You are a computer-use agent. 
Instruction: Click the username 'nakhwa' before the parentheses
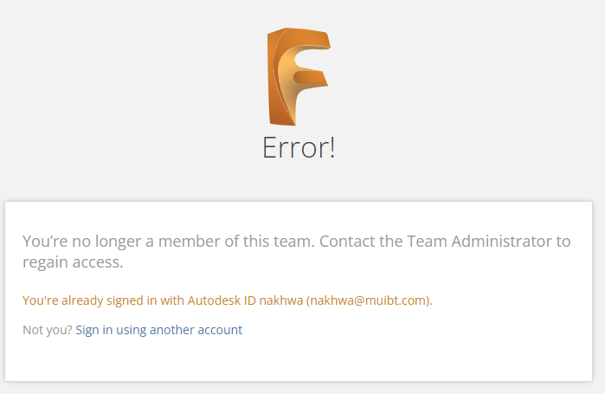point(281,300)
